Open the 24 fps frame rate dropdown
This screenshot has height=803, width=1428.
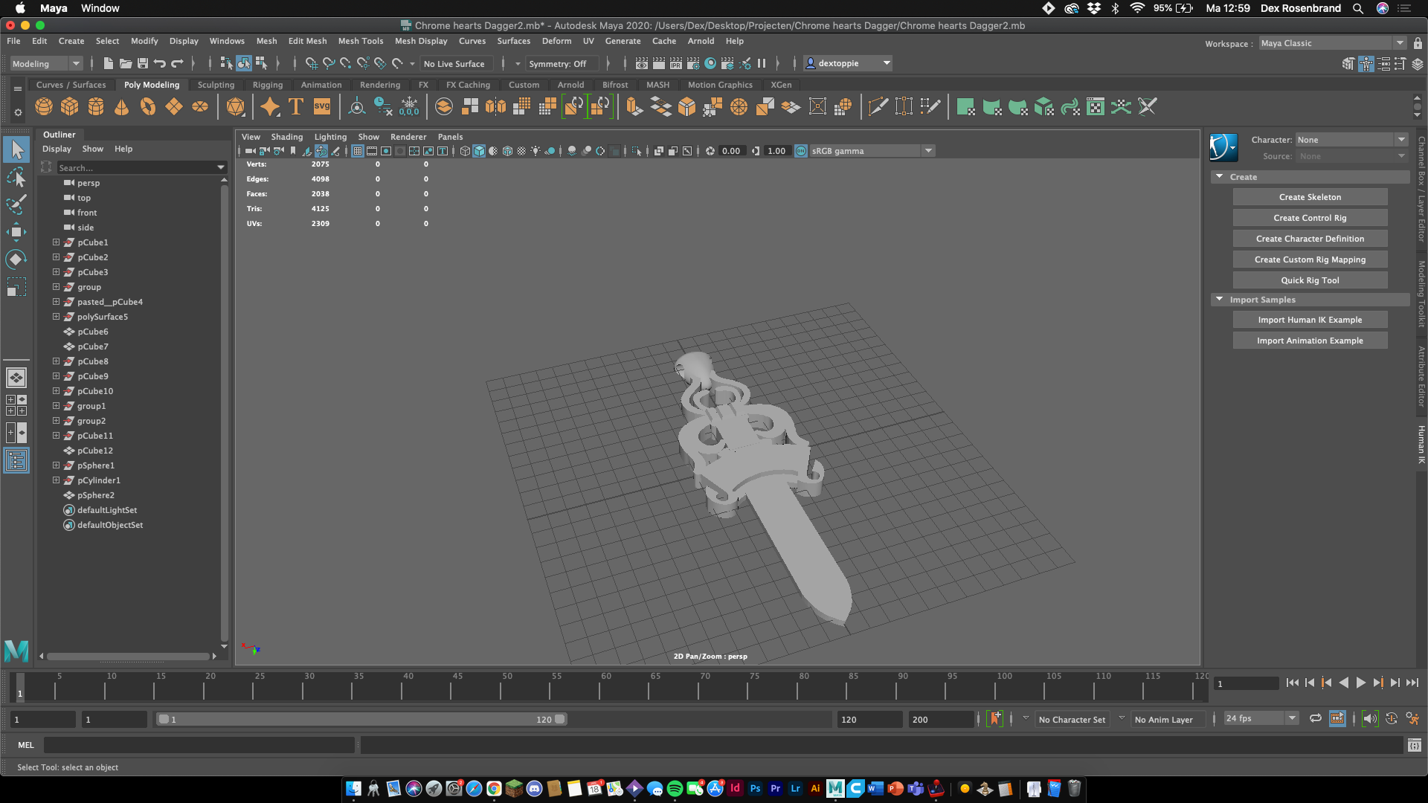point(1292,718)
